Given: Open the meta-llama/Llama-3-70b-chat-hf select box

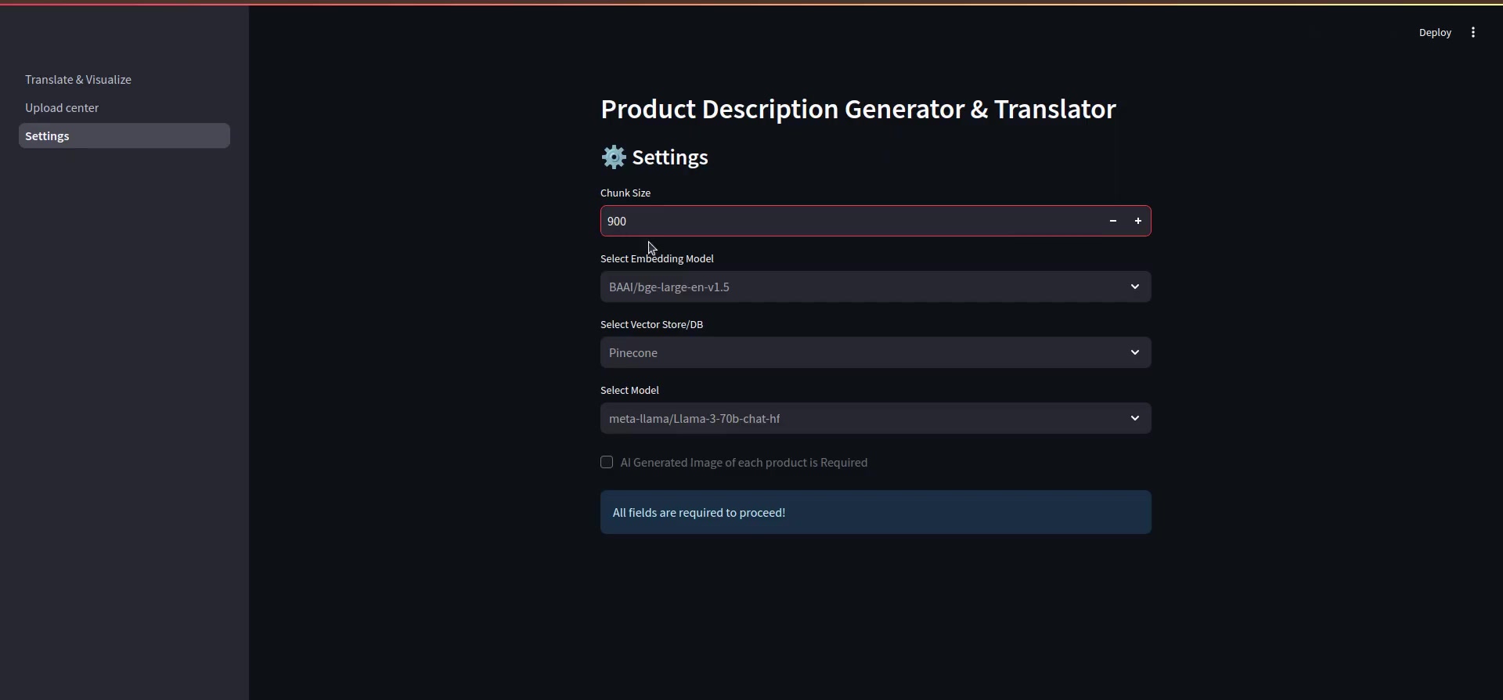Looking at the screenshot, I should pyautogui.click(x=875, y=419).
